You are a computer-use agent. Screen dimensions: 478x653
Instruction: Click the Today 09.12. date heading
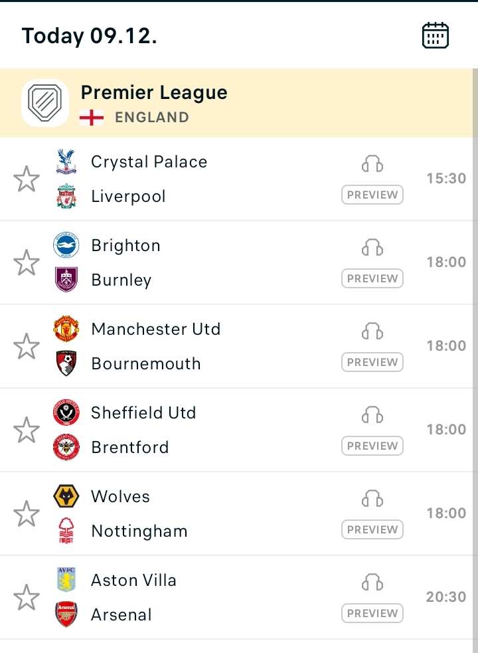89,35
